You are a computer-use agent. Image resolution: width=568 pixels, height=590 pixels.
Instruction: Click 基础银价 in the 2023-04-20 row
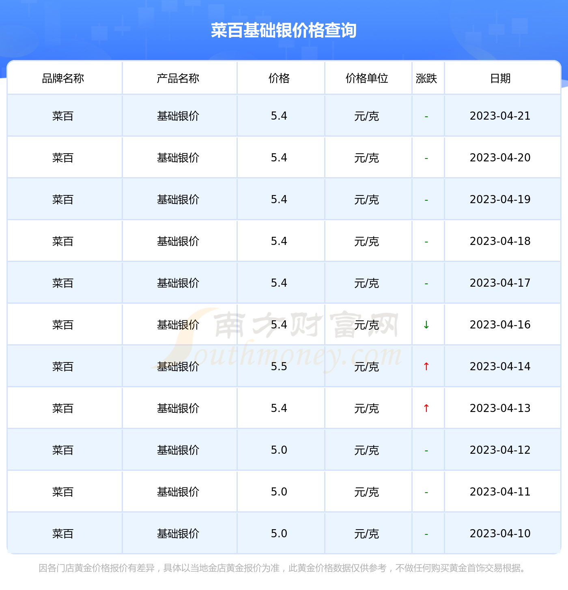[178, 158]
